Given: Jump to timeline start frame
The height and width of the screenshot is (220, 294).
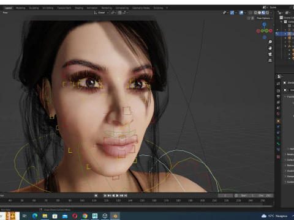Looking at the screenshot, I should tap(105, 196).
